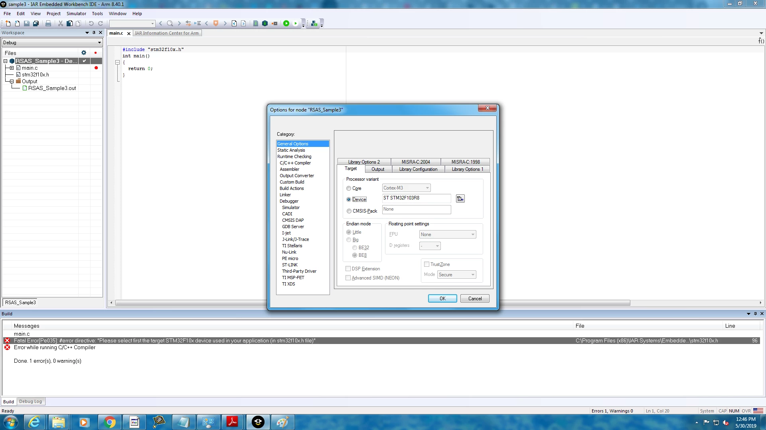Collapse the Output folder node

[12, 82]
